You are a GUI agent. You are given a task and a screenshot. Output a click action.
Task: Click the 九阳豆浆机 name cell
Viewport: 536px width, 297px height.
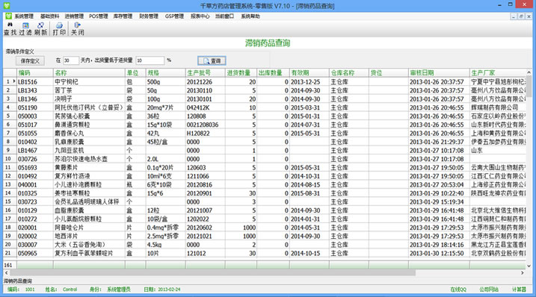89,151
